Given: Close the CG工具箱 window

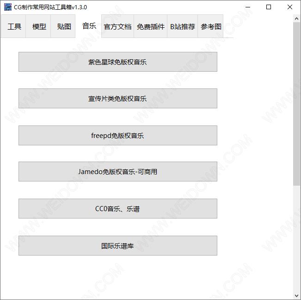Looking at the screenshot, I should [290, 7].
